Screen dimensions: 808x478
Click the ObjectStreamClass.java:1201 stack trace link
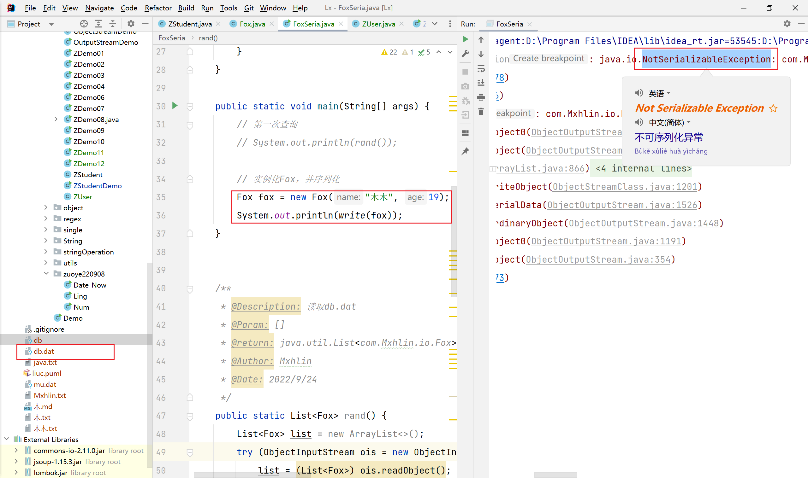click(625, 187)
